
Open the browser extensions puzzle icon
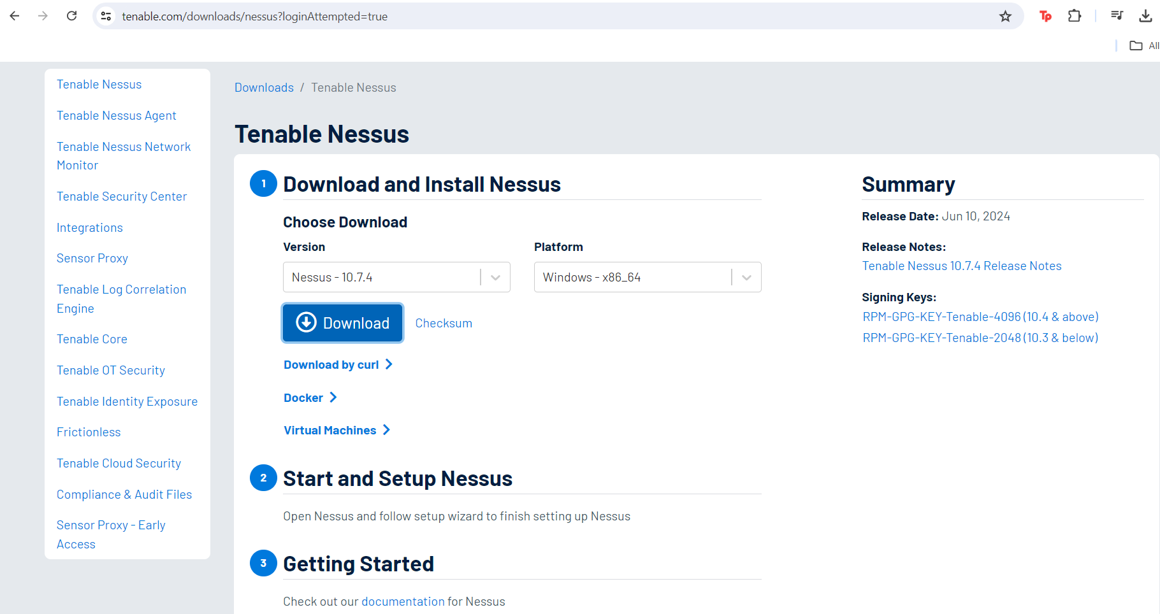[x=1075, y=16]
